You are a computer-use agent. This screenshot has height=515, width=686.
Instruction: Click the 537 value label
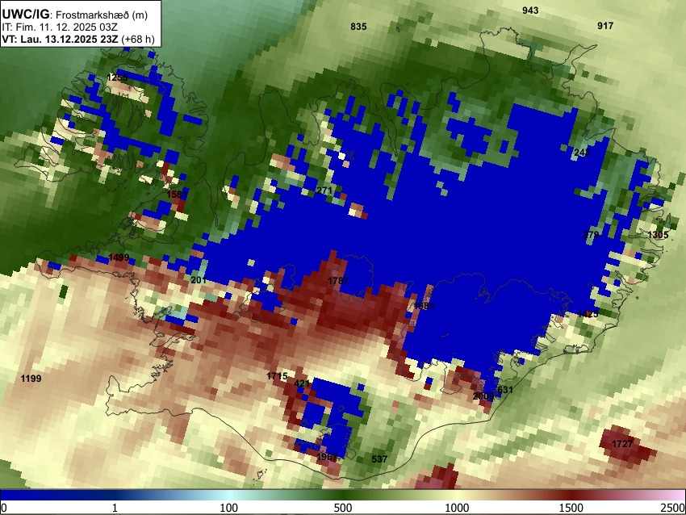coord(379,459)
